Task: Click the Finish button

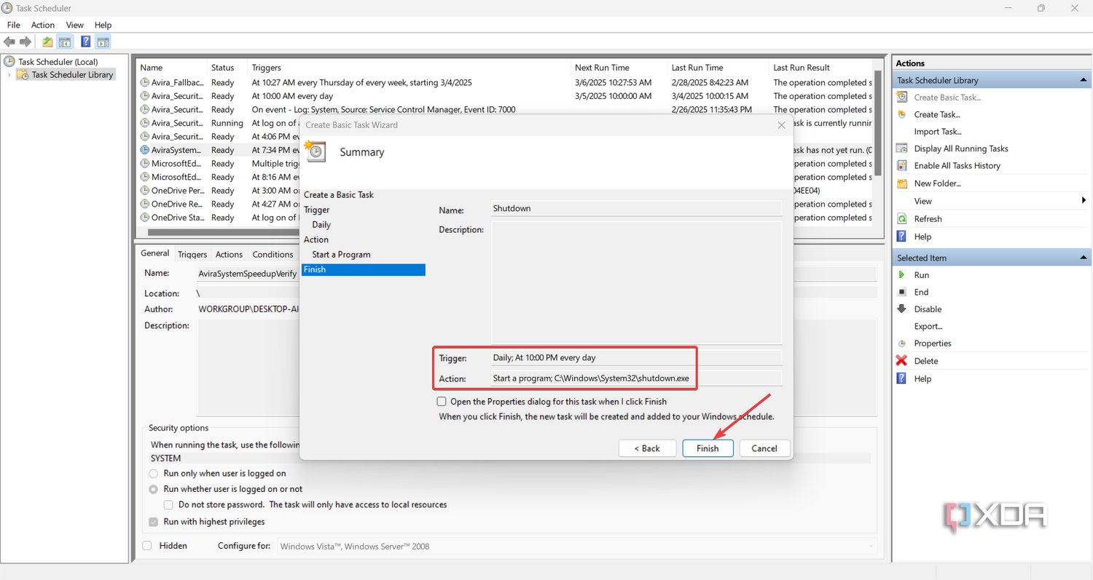Action: (x=708, y=448)
